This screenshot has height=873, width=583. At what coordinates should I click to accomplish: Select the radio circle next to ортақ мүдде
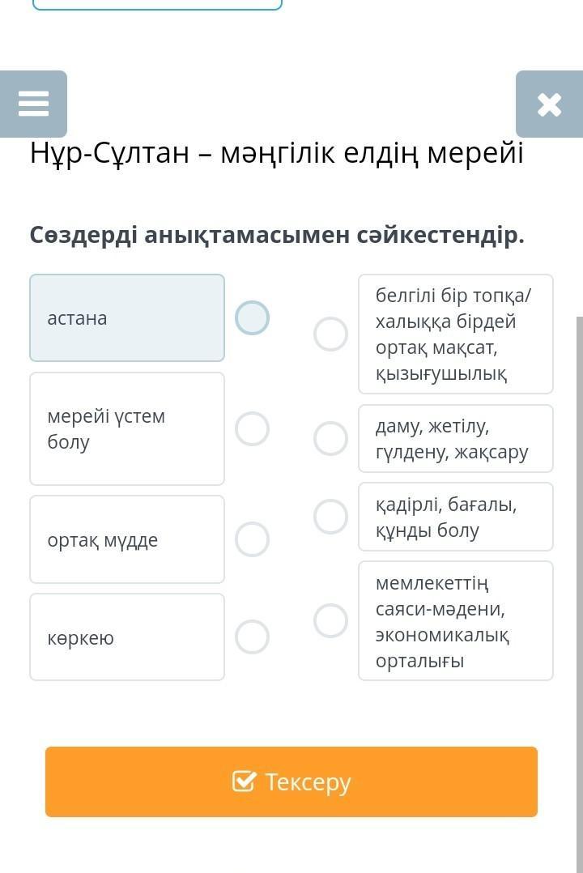click(x=253, y=539)
